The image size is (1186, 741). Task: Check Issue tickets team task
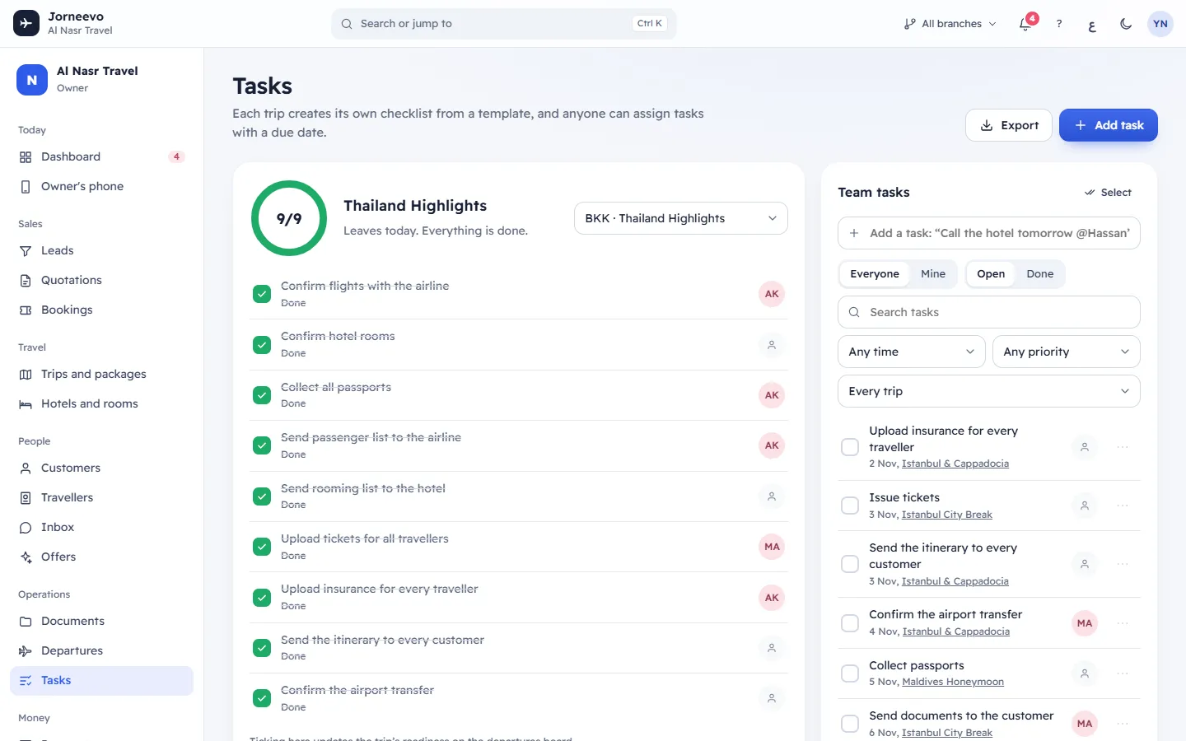[850, 506]
